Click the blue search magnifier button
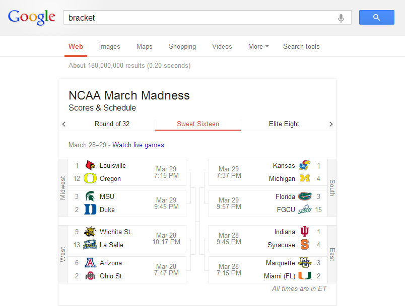The image size is (405, 306). point(377,17)
